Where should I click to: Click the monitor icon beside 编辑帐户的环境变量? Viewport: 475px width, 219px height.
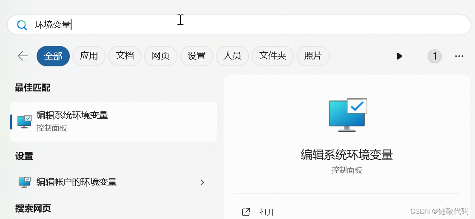tap(25, 182)
